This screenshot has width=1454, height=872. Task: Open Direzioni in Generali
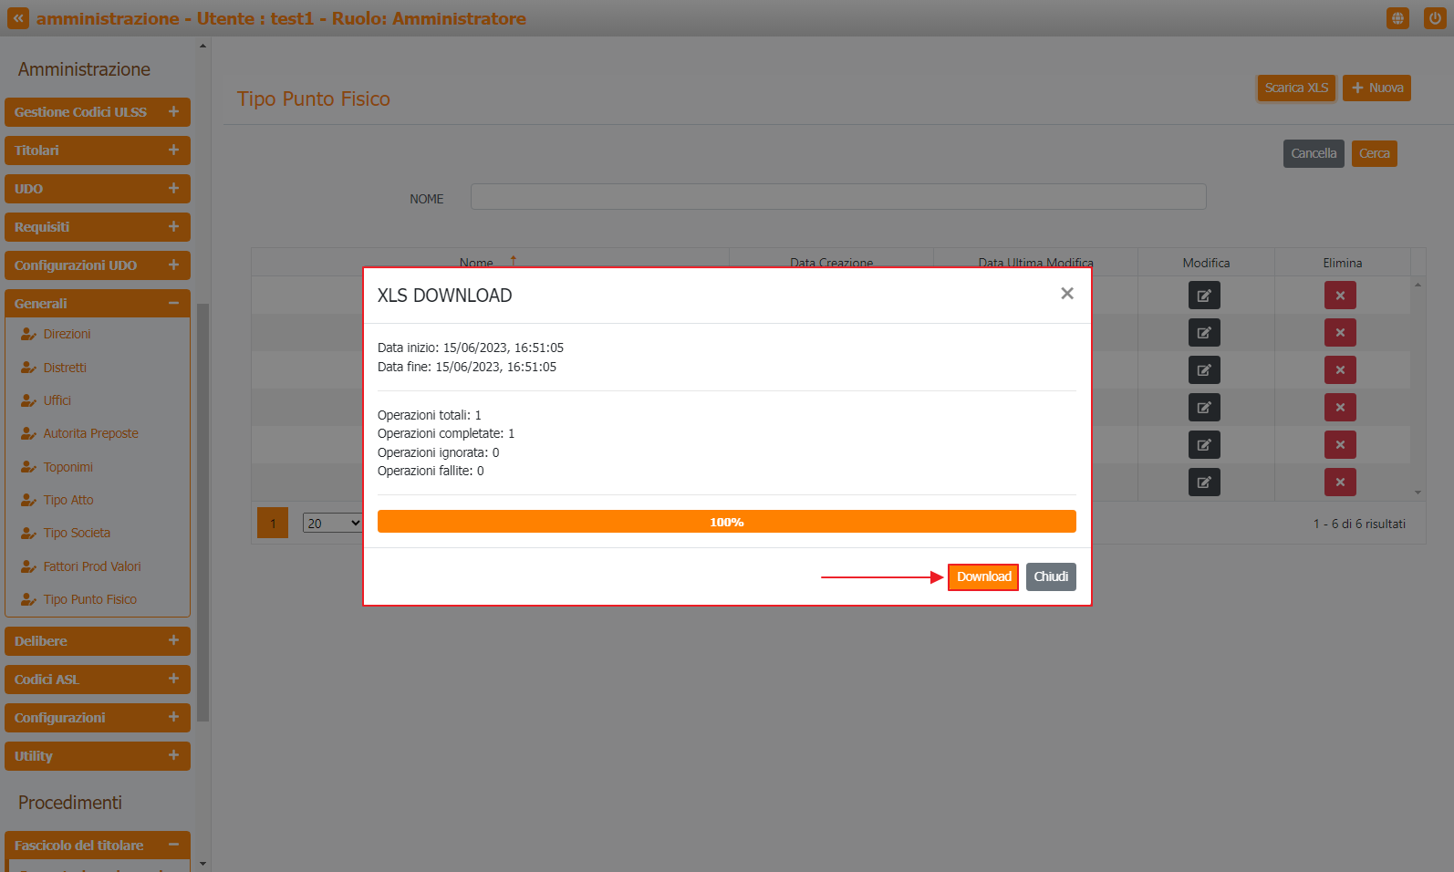(x=67, y=334)
